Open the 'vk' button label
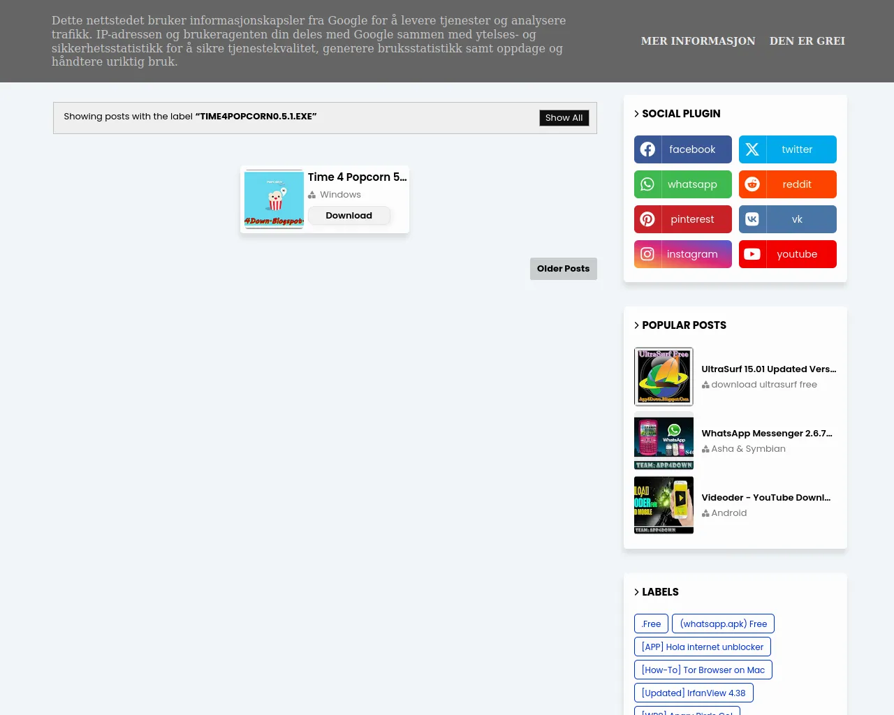This screenshot has height=715, width=894. pos(797,219)
